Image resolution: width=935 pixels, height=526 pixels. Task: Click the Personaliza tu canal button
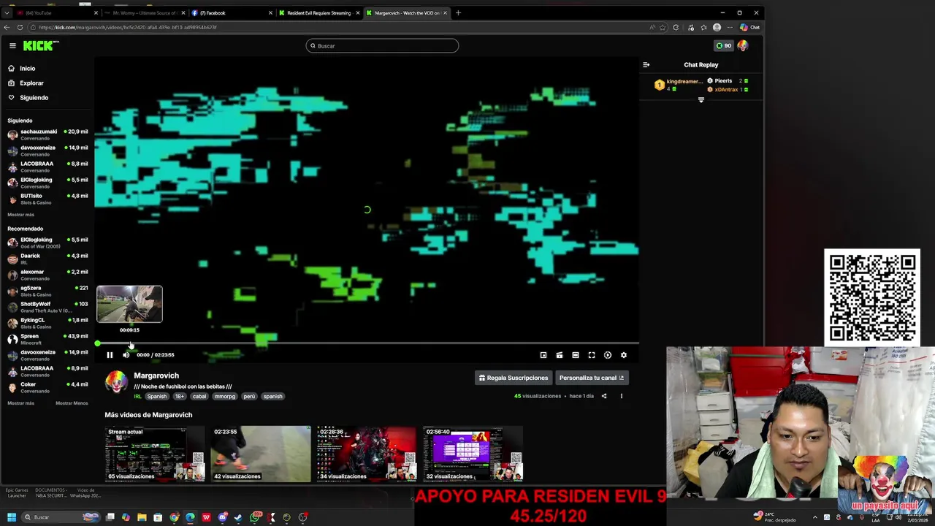(x=592, y=378)
